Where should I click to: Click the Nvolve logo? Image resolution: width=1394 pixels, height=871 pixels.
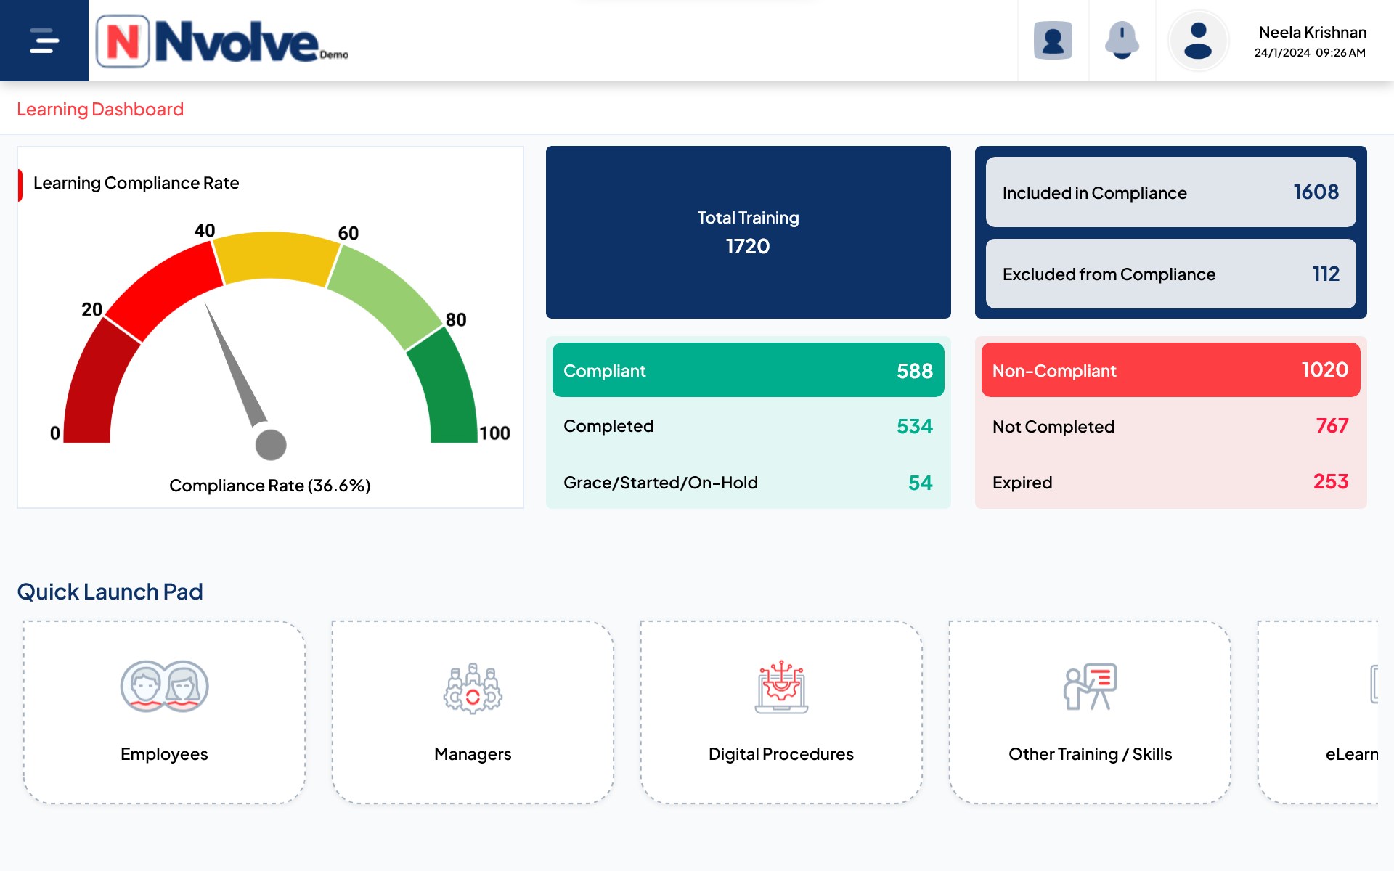[222, 41]
